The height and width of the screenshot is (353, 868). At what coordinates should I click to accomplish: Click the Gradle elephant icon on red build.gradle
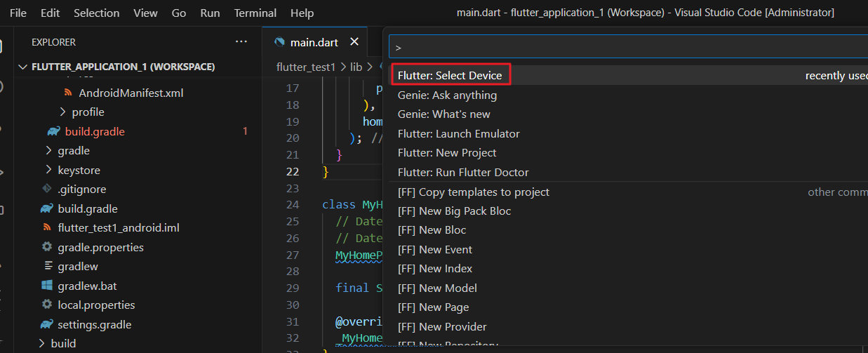coord(53,131)
